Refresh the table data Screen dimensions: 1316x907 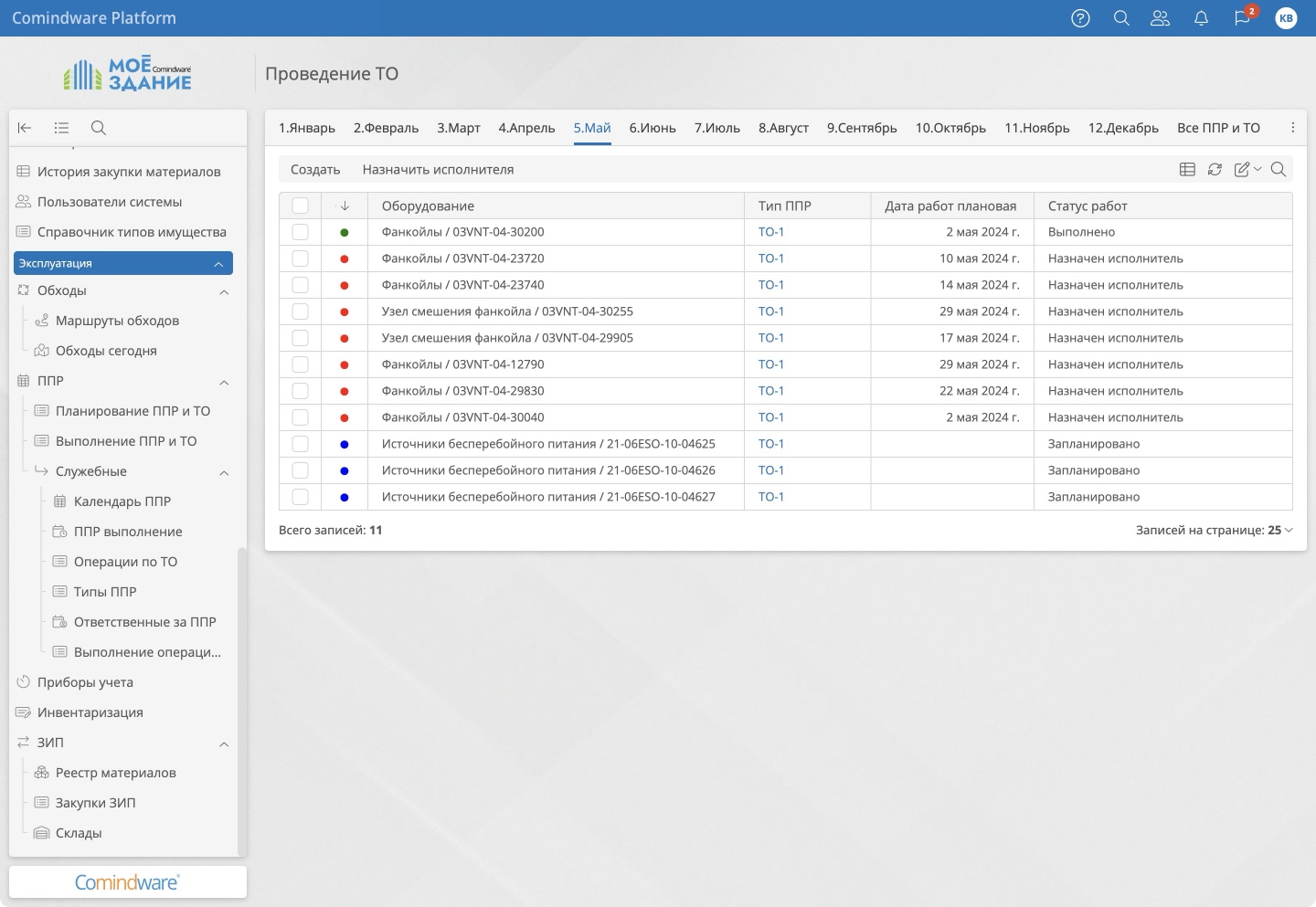click(x=1215, y=169)
